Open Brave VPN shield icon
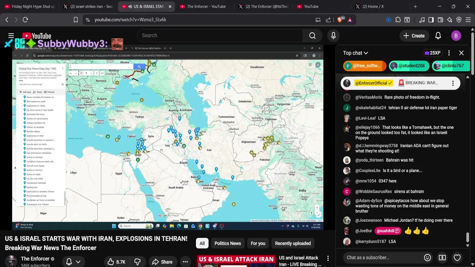475x267 pixels. click(x=459, y=20)
